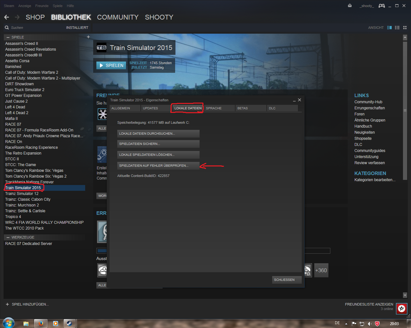Click the network icon in system tray
Screen dimensions: 411x328
click(x=362, y=324)
